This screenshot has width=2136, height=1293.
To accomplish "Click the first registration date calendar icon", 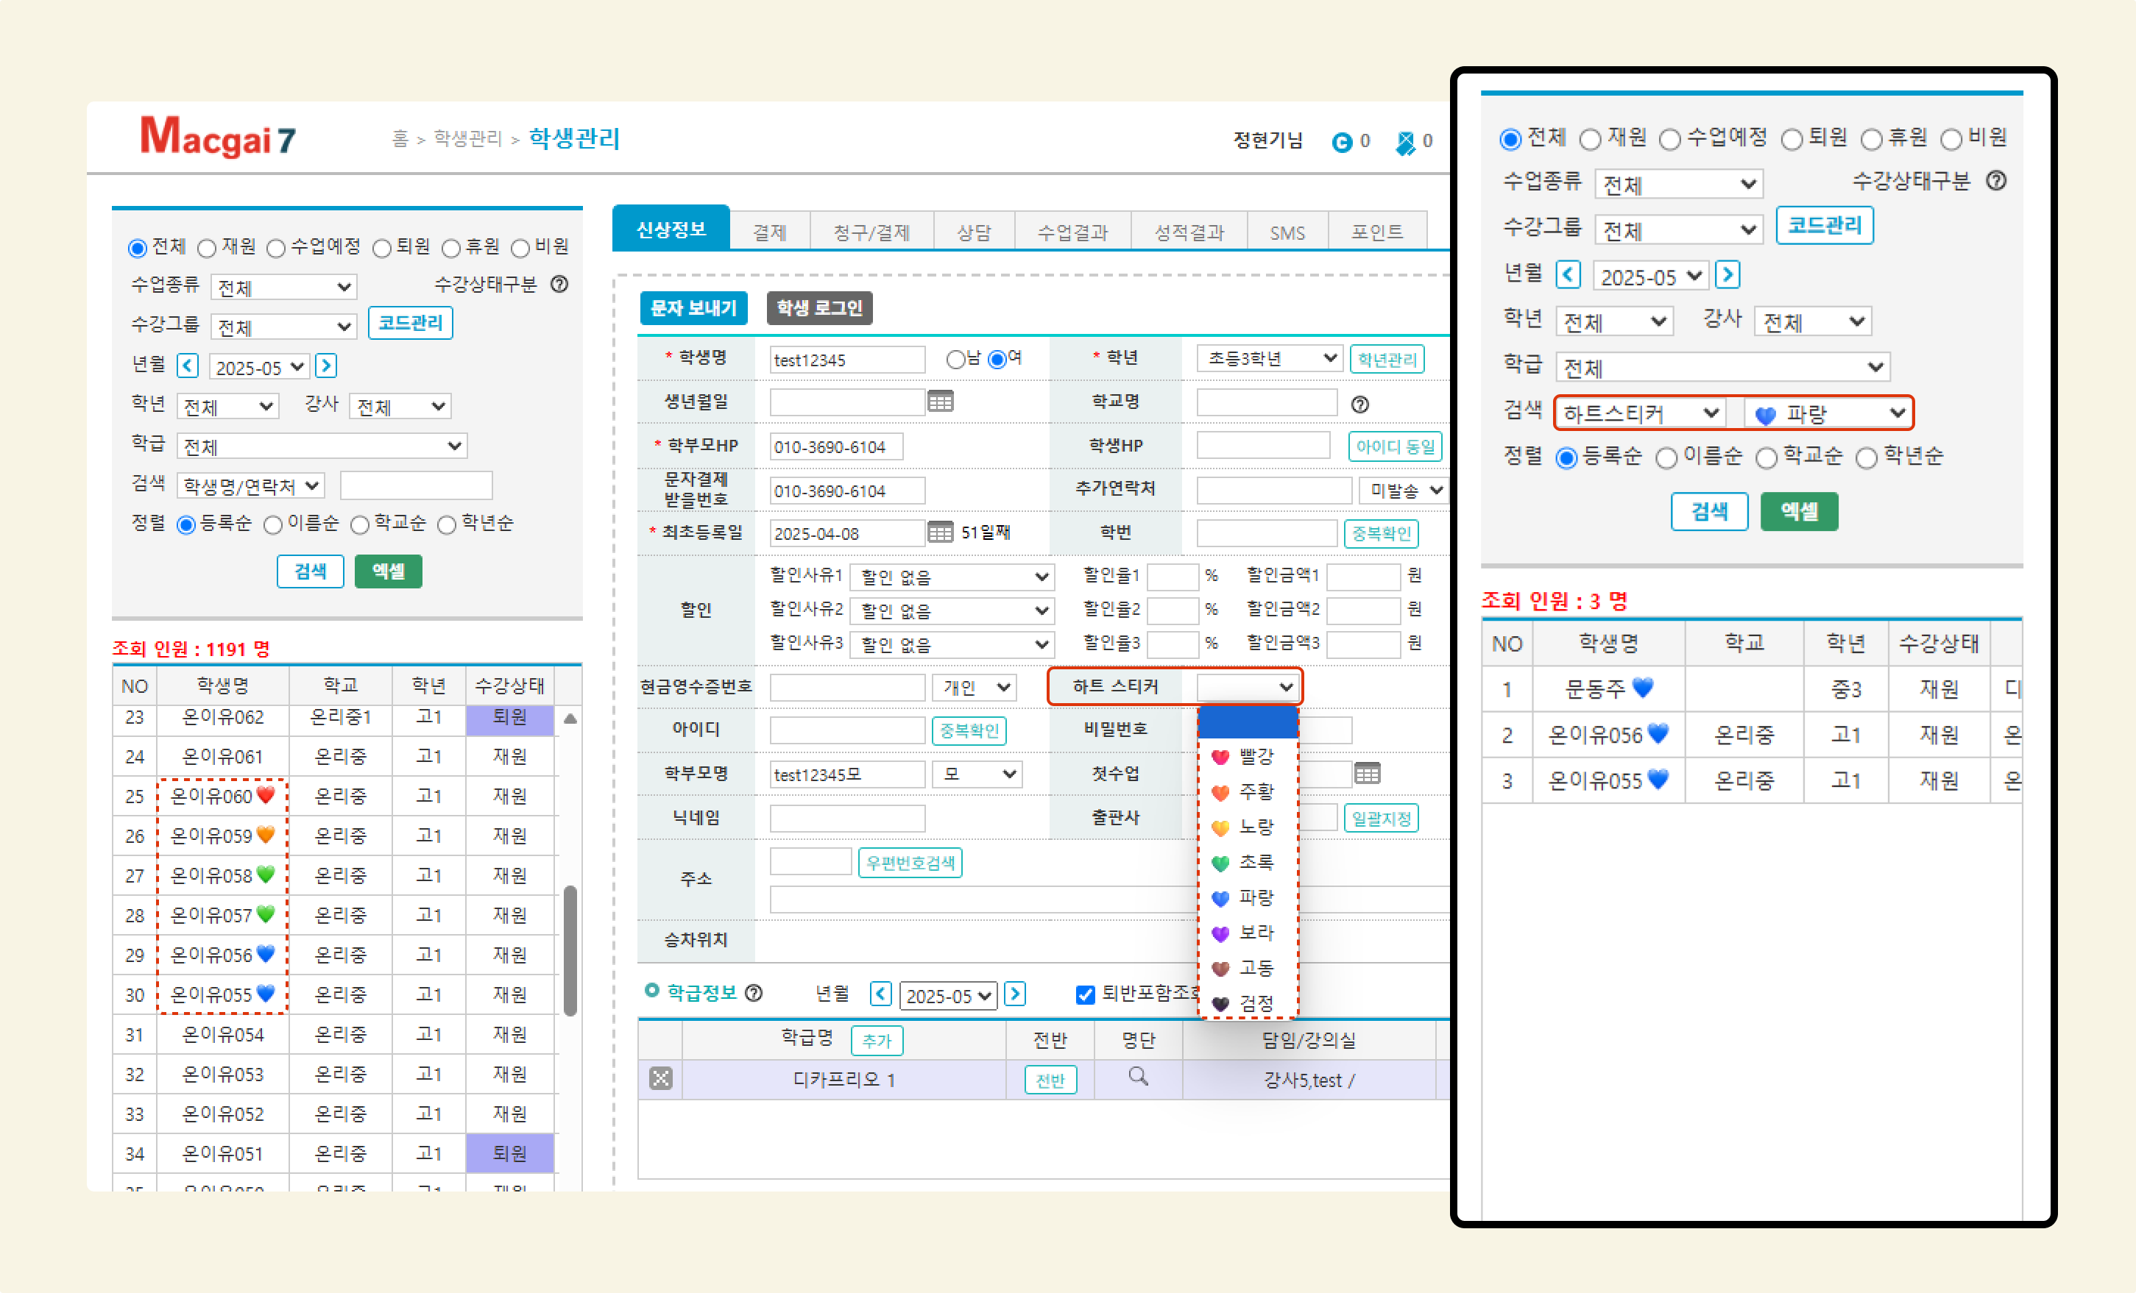I will click(940, 532).
